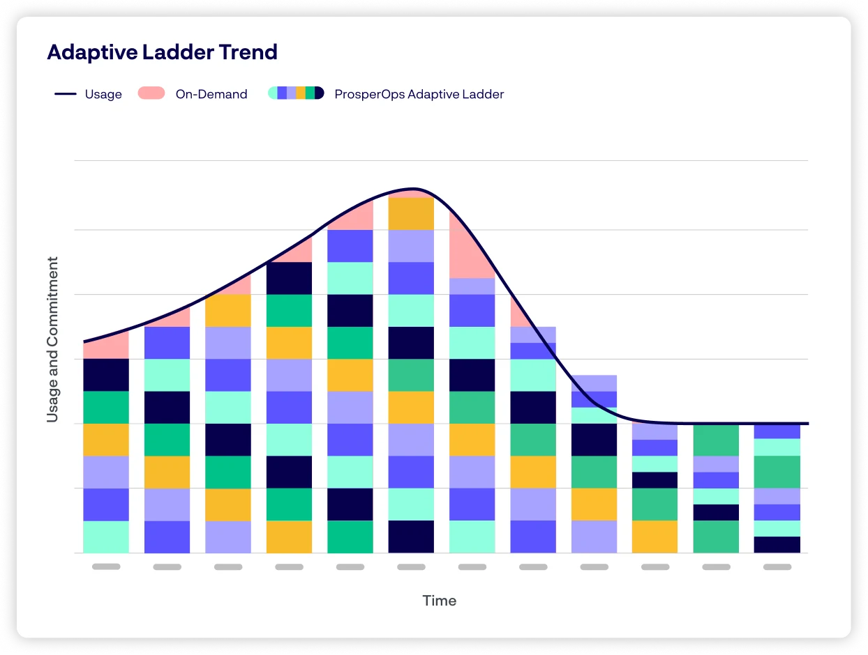Select the "Usage" legend label

pyautogui.click(x=103, y=95)
